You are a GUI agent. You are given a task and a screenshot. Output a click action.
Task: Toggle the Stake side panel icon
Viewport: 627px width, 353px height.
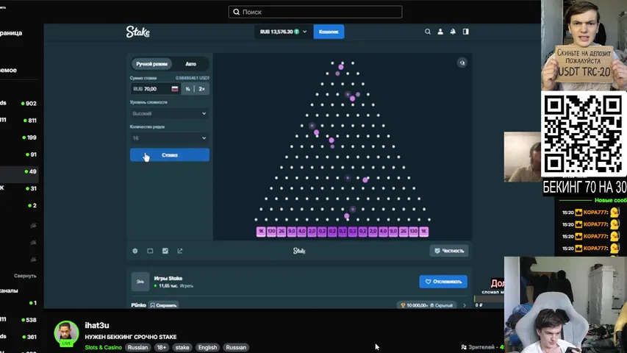tap(466, 32)
